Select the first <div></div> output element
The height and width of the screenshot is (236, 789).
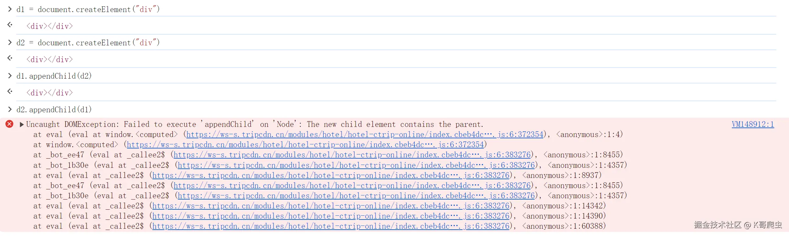point(50,26)
